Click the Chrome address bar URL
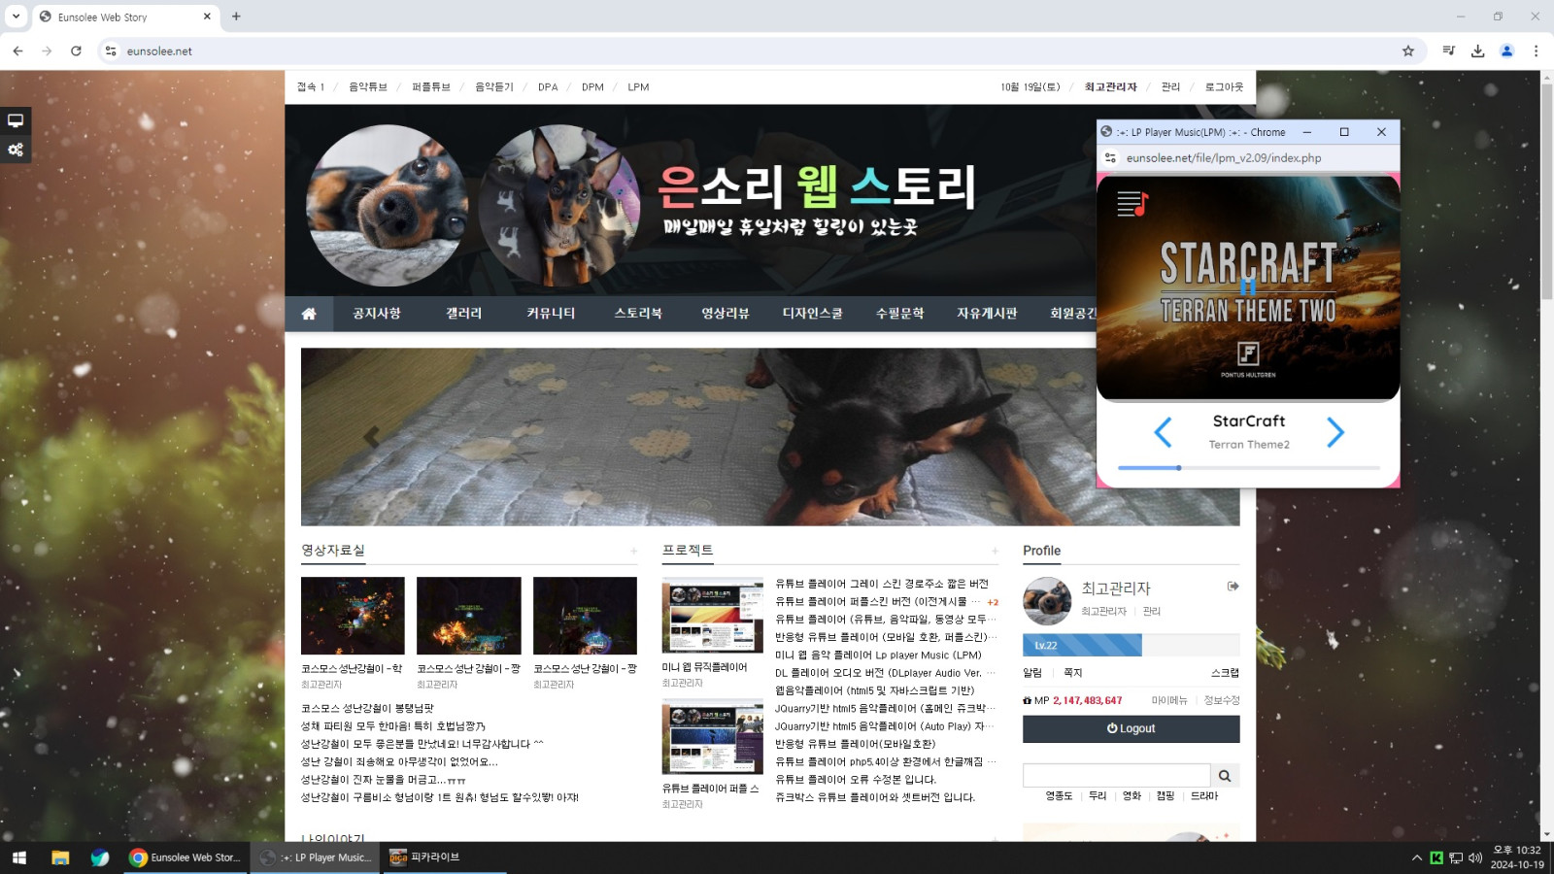 point(159,51)
